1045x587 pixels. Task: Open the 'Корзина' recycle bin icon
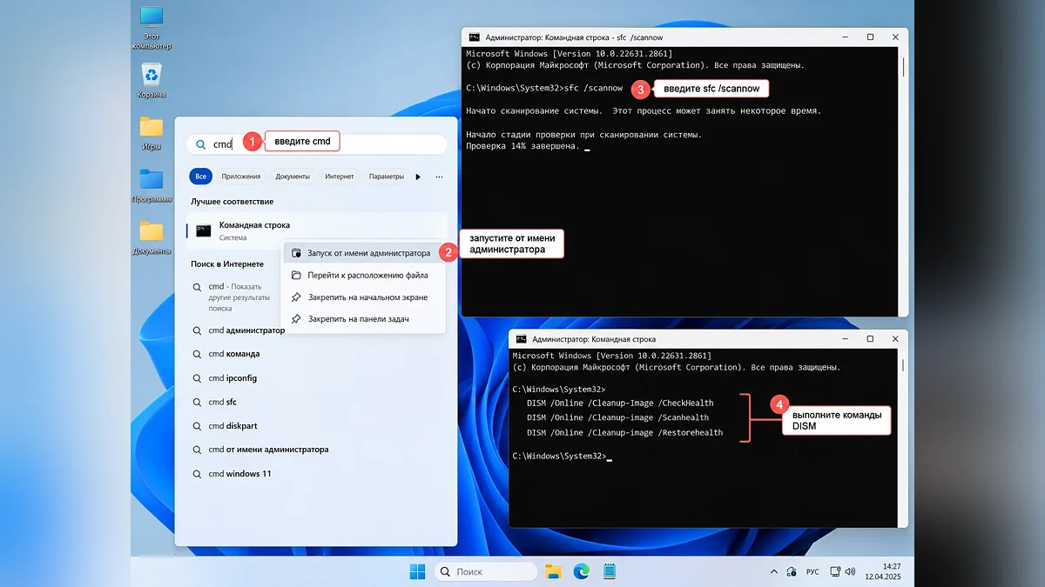click(152, 79)
